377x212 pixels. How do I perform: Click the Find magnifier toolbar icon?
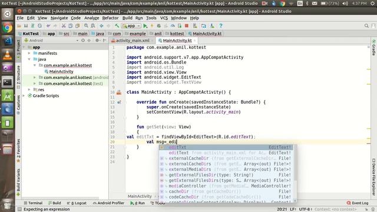pos(86,26)
